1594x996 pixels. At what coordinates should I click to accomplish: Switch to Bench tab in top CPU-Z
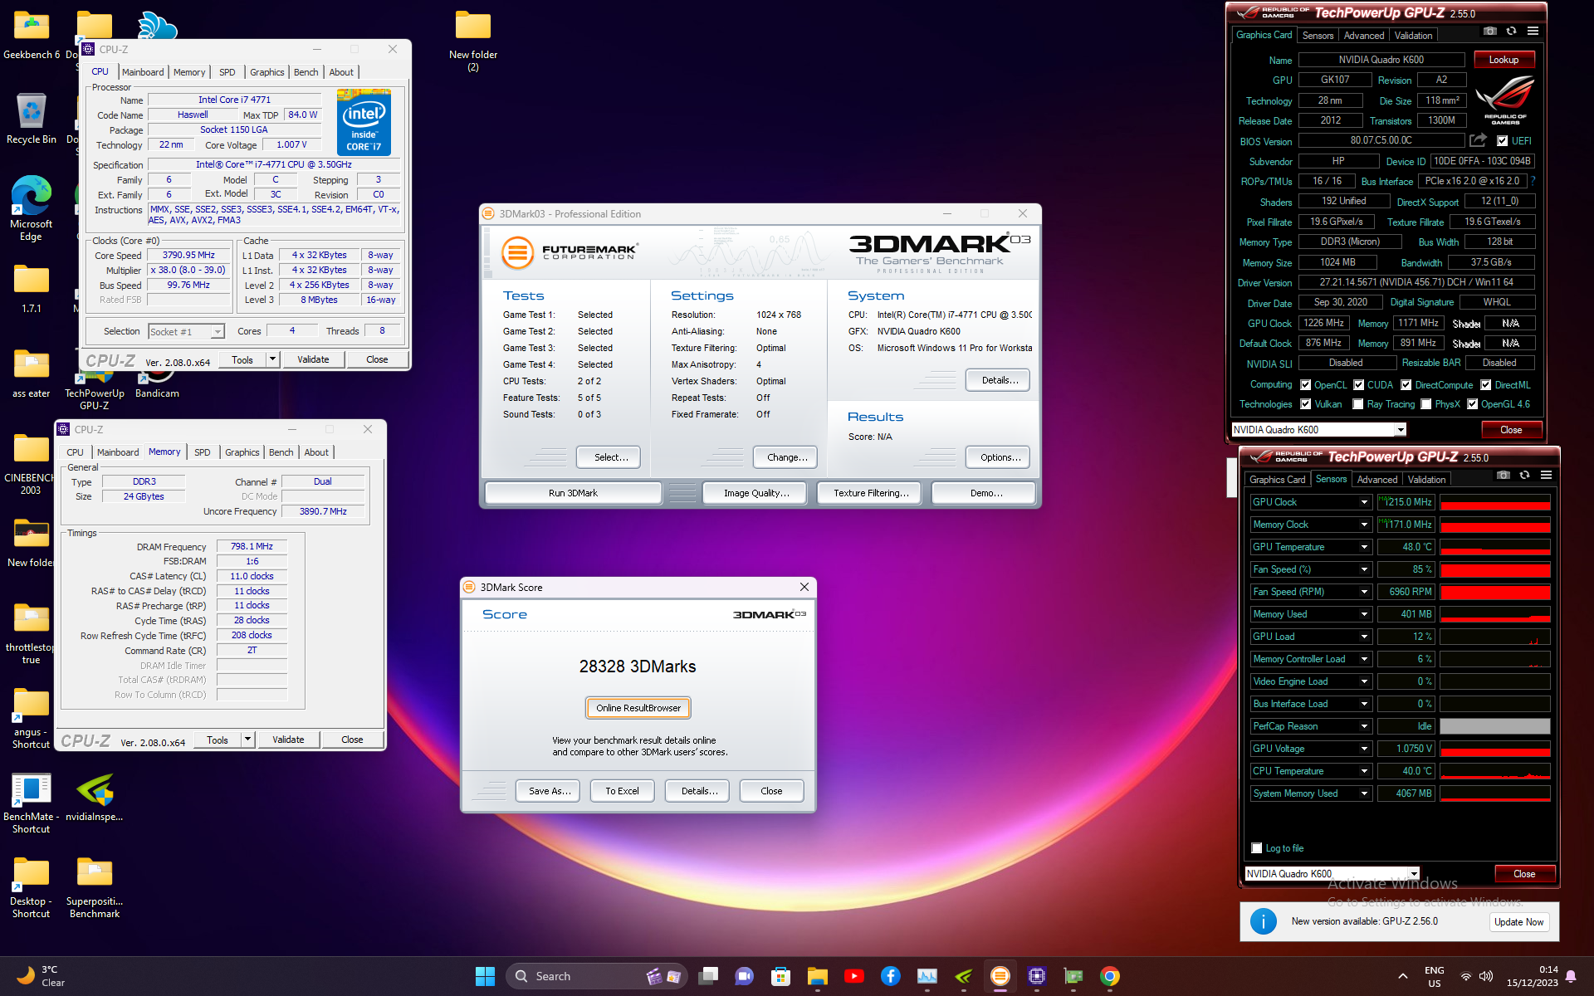point(306,72)
